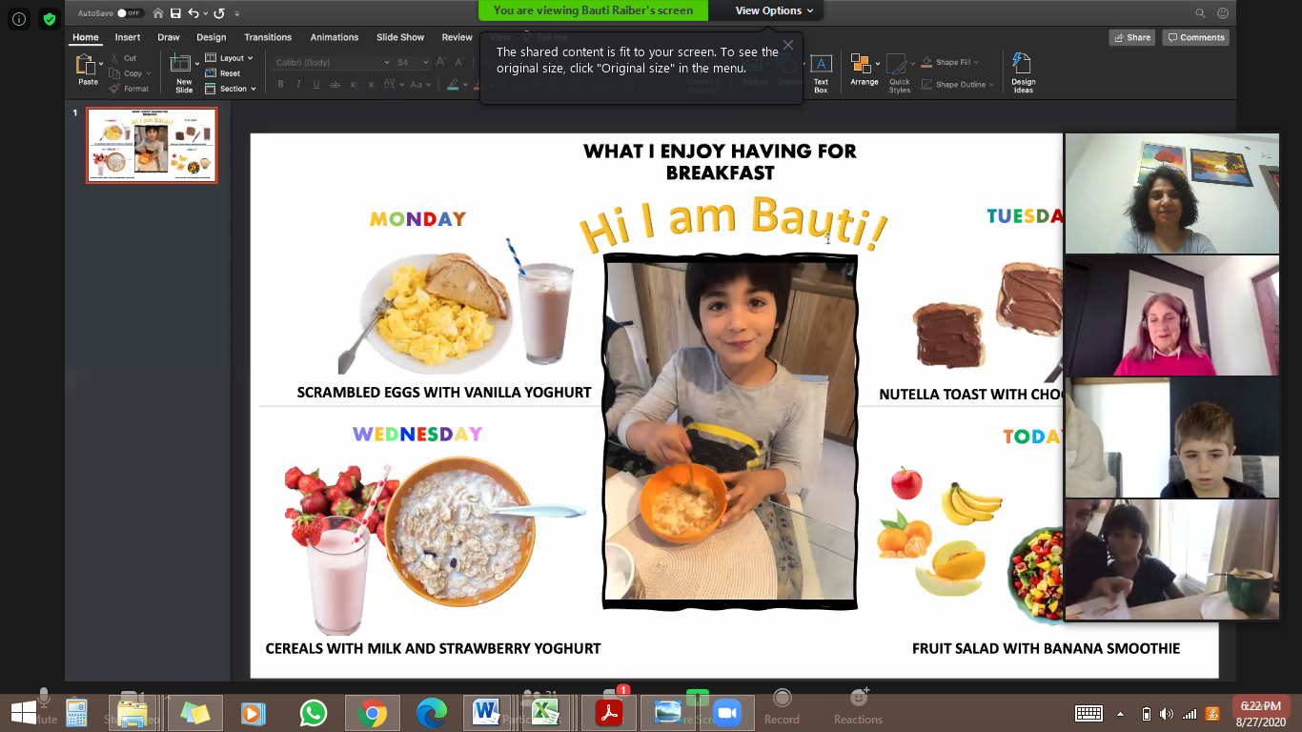The width and height of the screenshot is (1302, 732).
Task: Close the Zoom shared content tooltip
Action: [787, 45]
